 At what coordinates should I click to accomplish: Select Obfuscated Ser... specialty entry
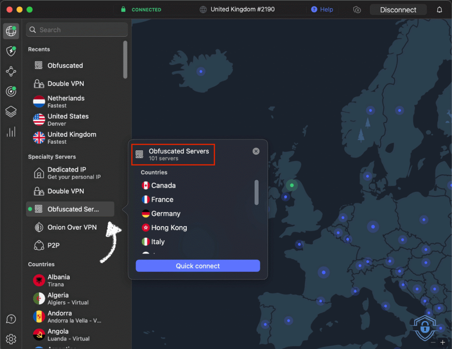70,209
